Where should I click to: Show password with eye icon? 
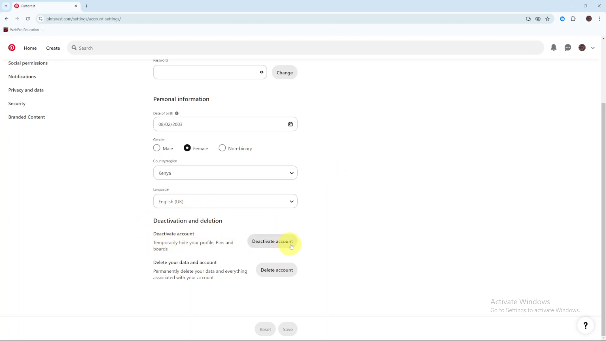[x=261, y=72]
